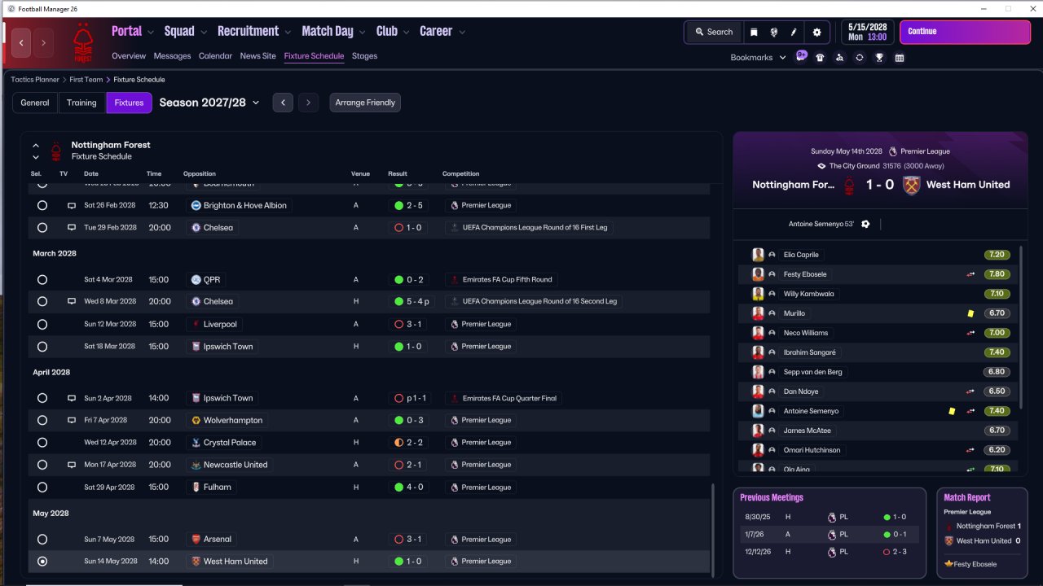Open the Overview submenu item
1043x586 pixels.
[129, 56]
